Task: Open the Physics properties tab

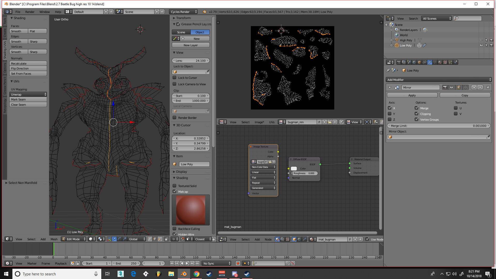Action: pyautogui.click(x=455, y=62)
